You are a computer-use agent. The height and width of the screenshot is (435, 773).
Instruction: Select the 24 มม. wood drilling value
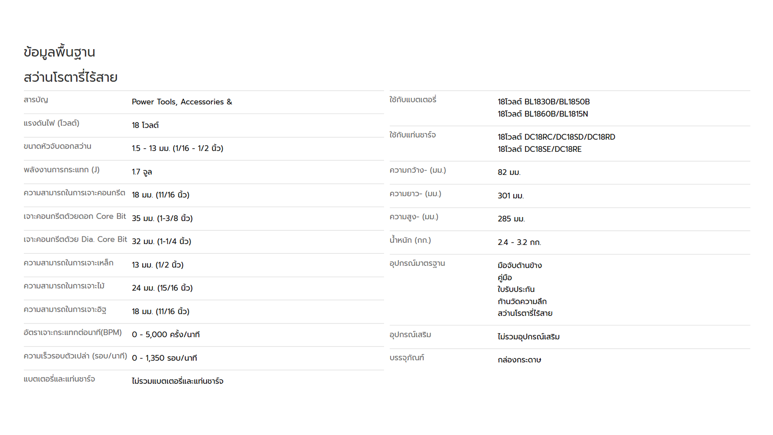pyautogui.click(x=162, y=288)
